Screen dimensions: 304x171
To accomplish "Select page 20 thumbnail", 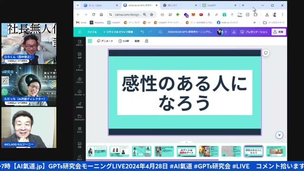I will [275, 151].
